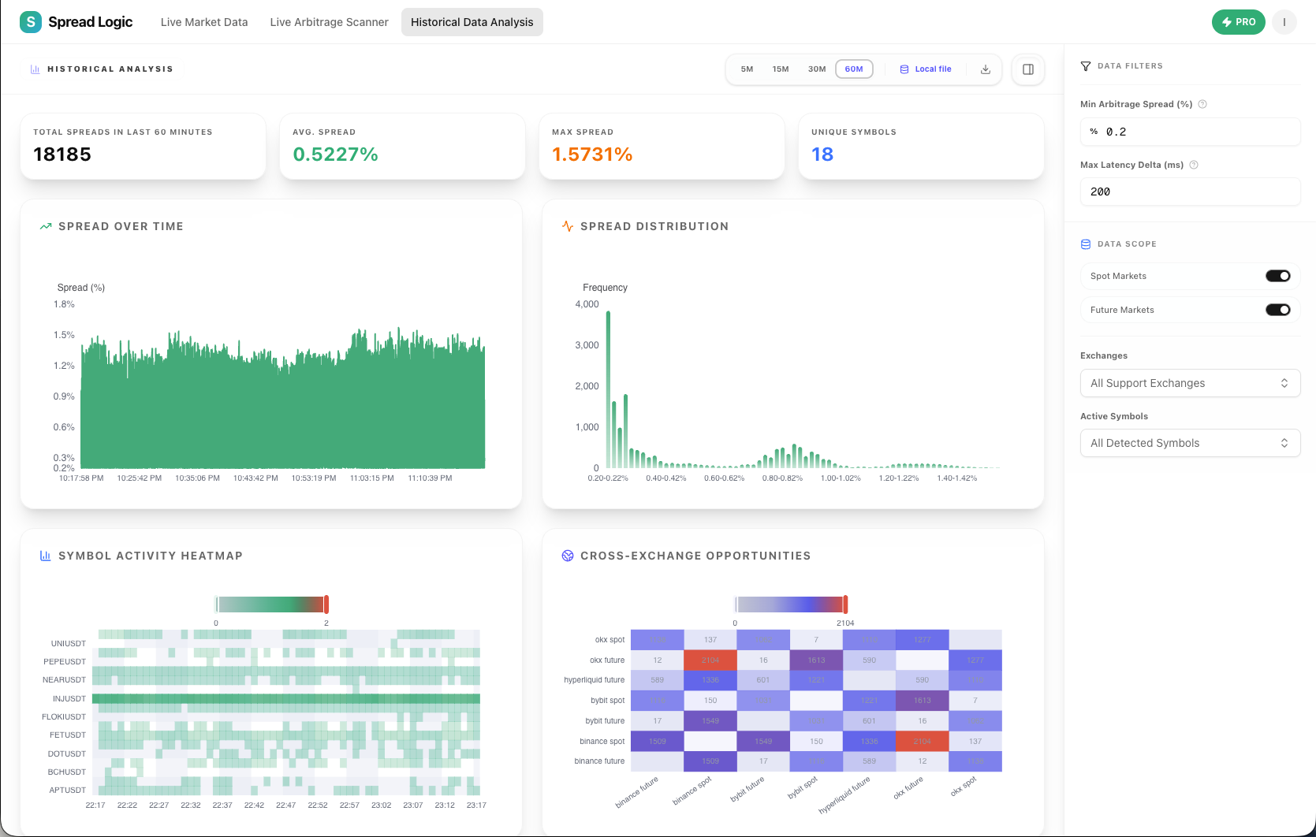The image size is (1316, 837).
Task: Select the 60M time range option
Action: point(854,69)
